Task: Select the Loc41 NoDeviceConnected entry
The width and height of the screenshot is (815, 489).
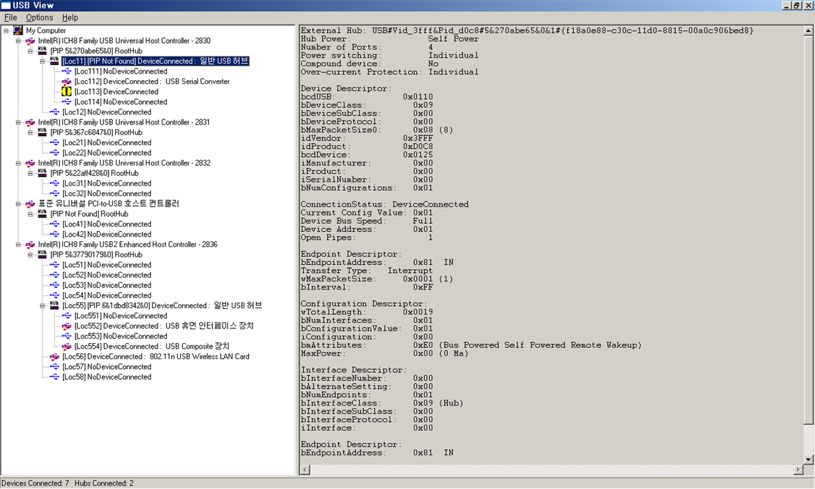Action: [x=107, y=224]
